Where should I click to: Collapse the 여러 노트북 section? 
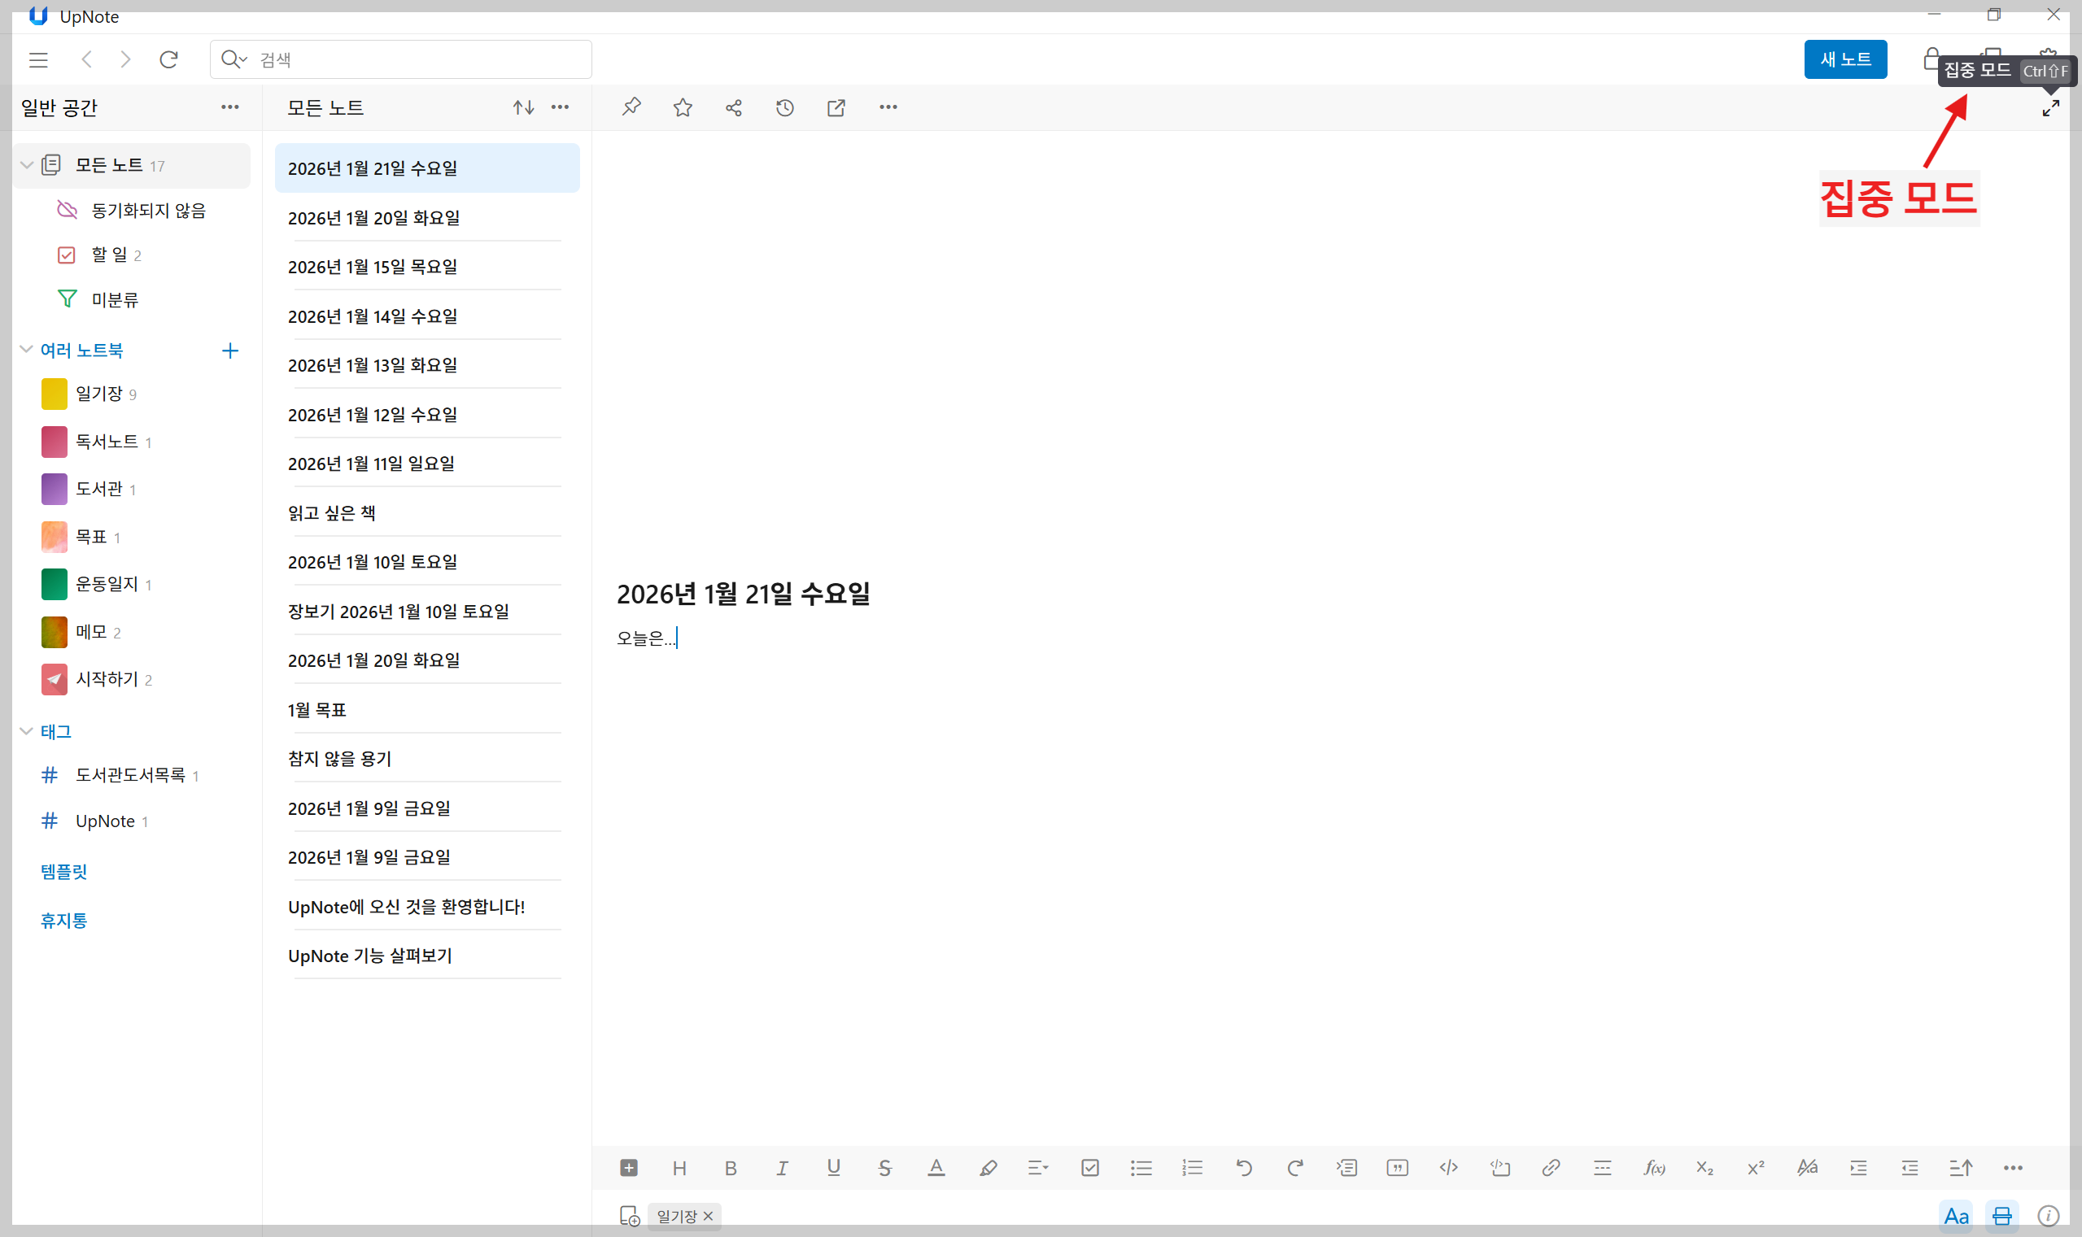tap(26, 349)
